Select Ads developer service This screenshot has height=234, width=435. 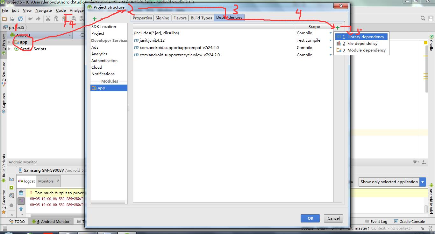click(95, 47)
